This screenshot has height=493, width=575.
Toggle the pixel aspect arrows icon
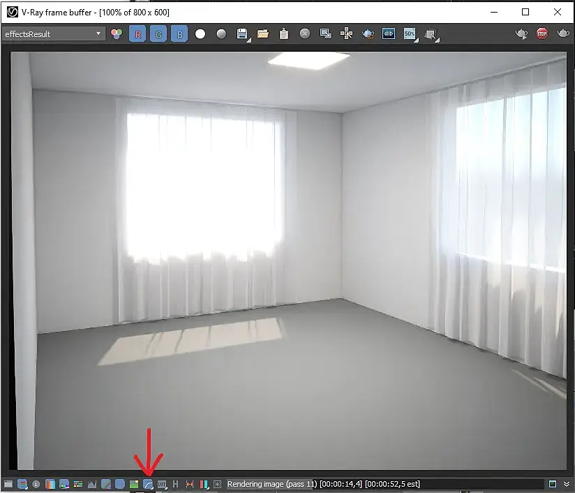point(190,484)
